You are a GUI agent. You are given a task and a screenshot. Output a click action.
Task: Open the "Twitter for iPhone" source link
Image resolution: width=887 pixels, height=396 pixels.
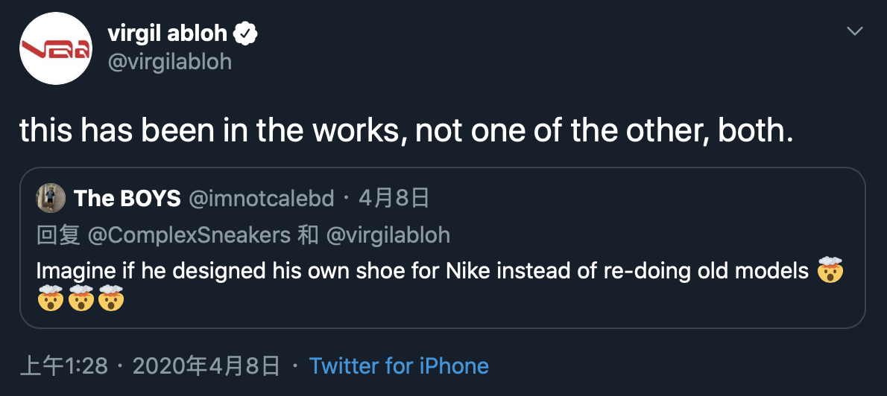(x=399, y=366)
